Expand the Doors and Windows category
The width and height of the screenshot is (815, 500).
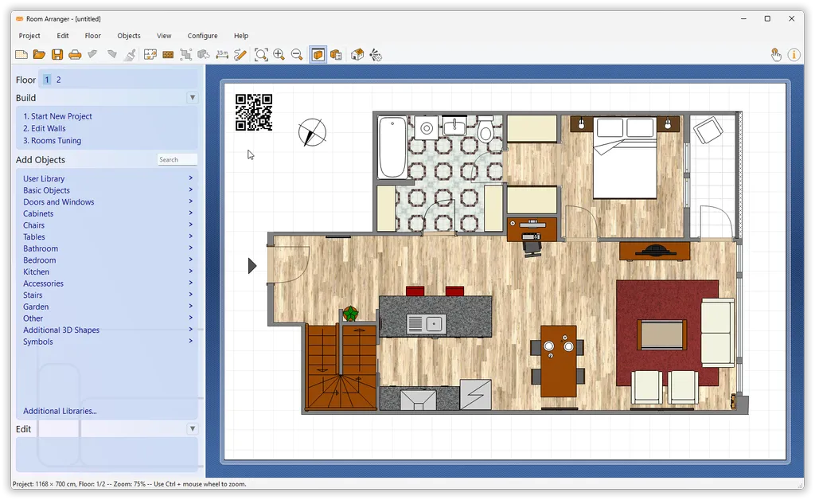[x=107, y=201]
